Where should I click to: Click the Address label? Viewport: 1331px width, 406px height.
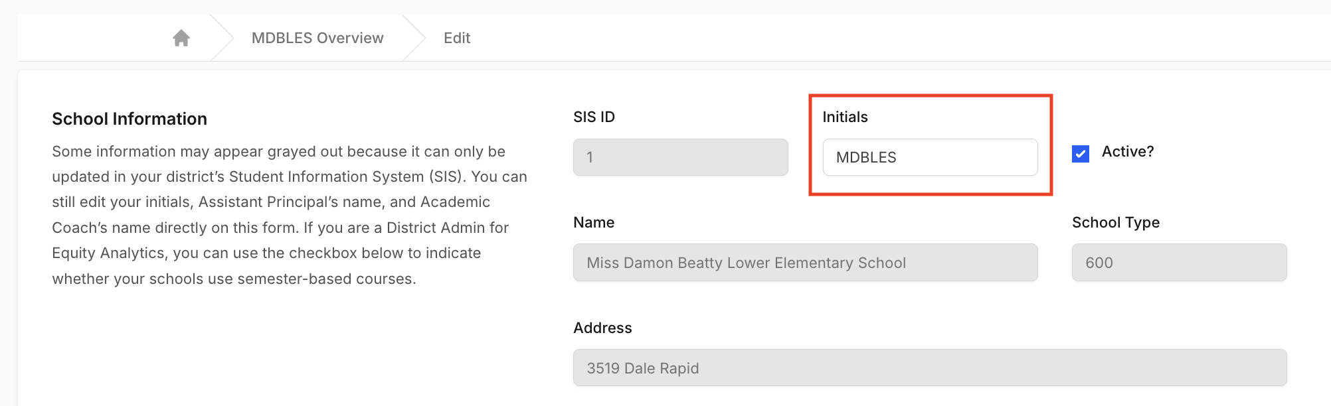[602, 328]
